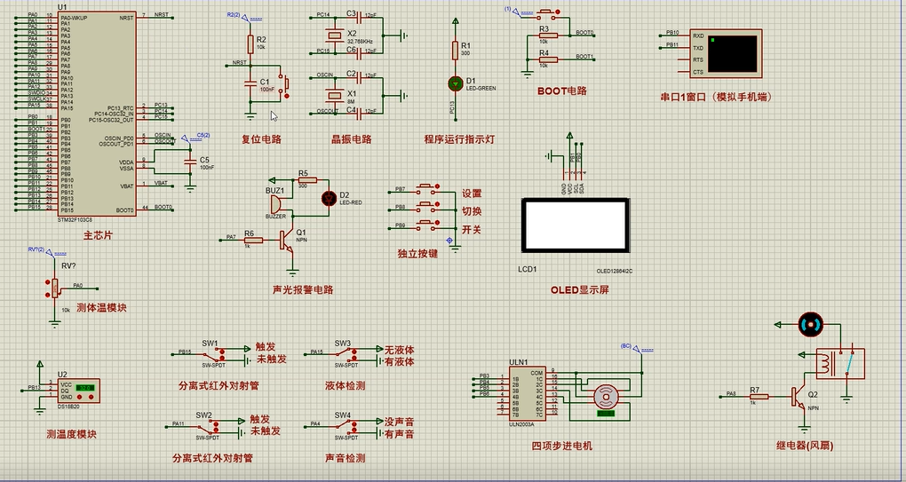
Task: Select the DS18B20 sensor U2
Action: [78, 391]
